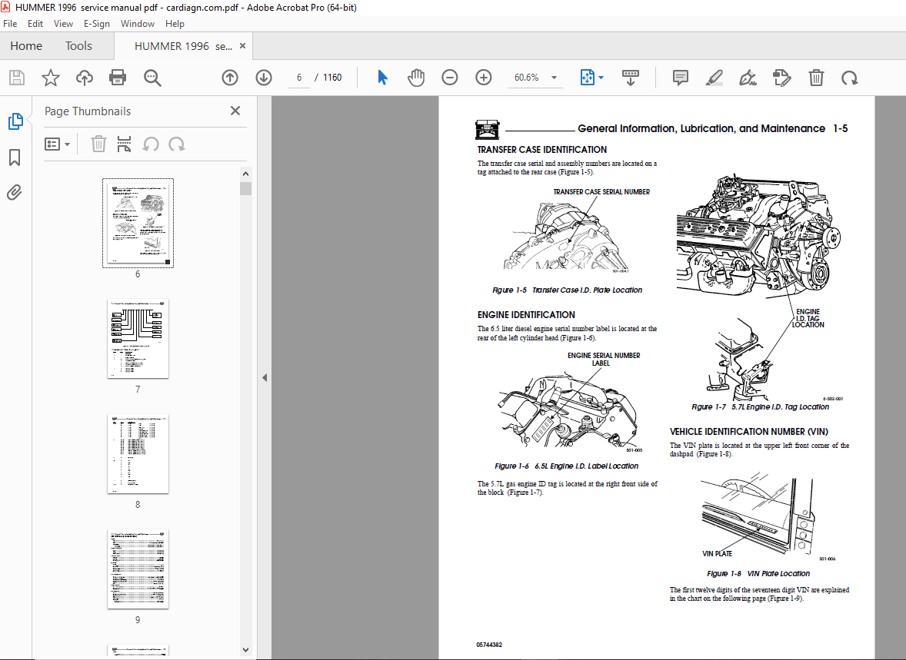Click the delete pages trash icon
The height and width of the screenshot is (660, 906).
click(816, 77)
